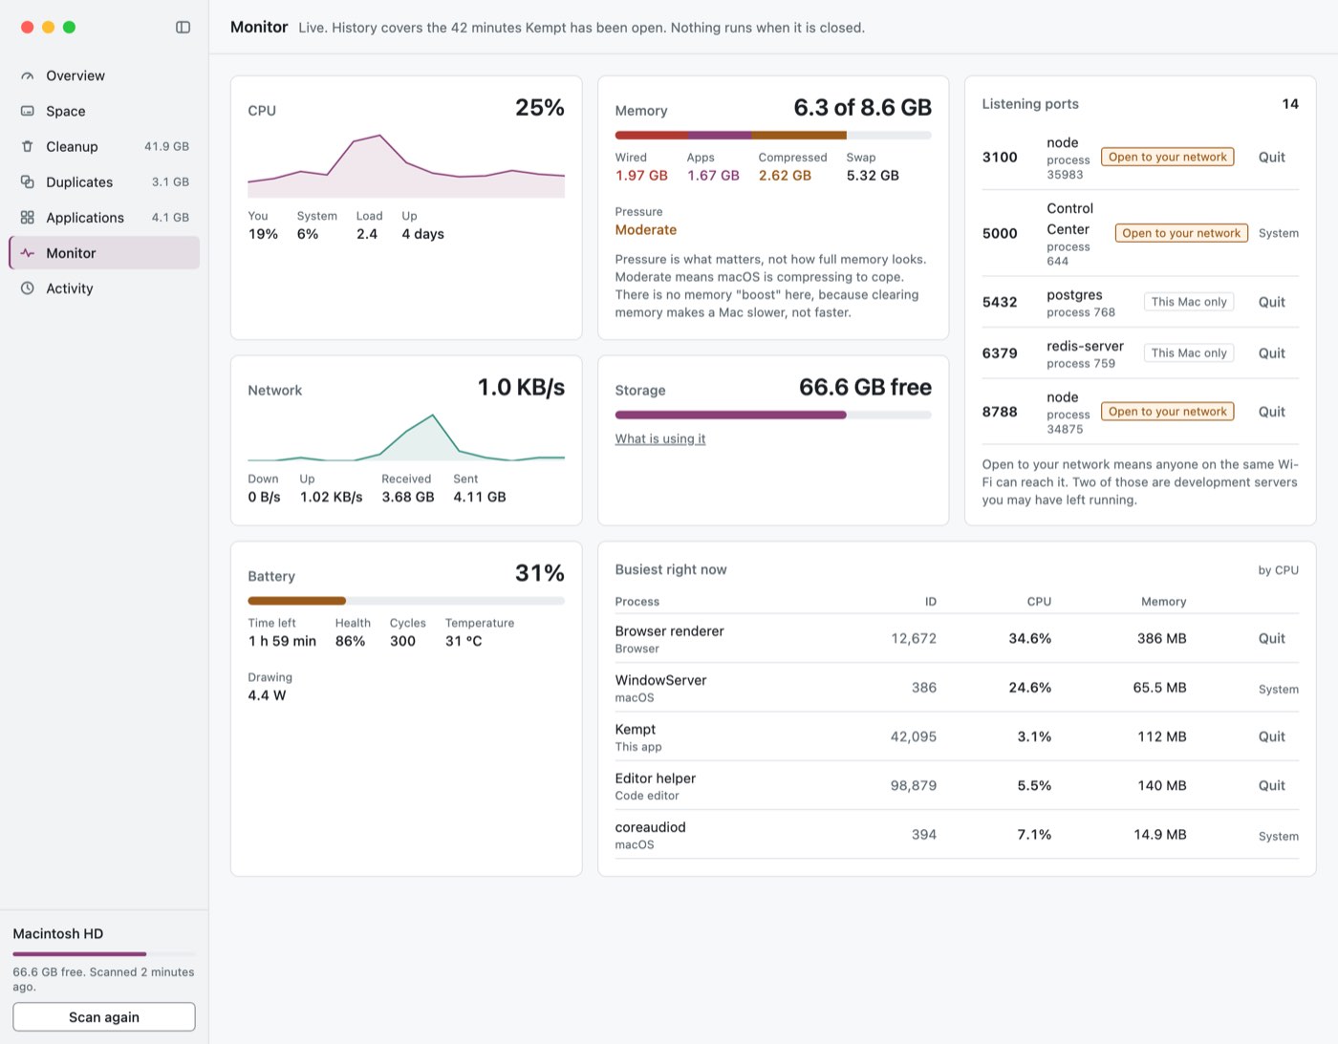Viewport: 1338px width, 1044px height.
Task: Toggle the sidebar icon in title bar
Action: [183, 27]
